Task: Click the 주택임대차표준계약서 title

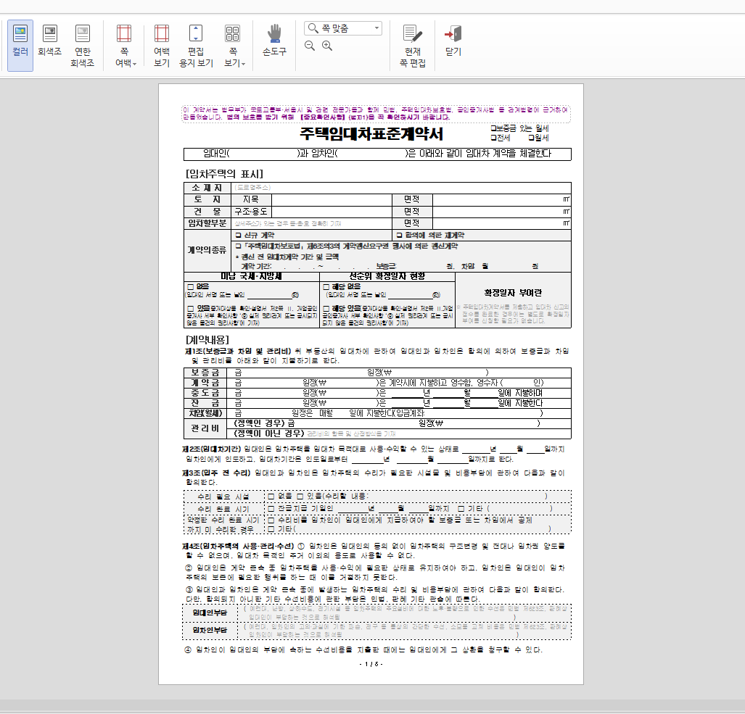Action: 371,133
